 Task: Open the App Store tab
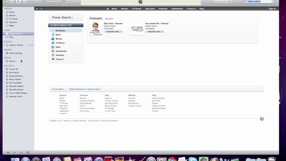coord(150,8)
